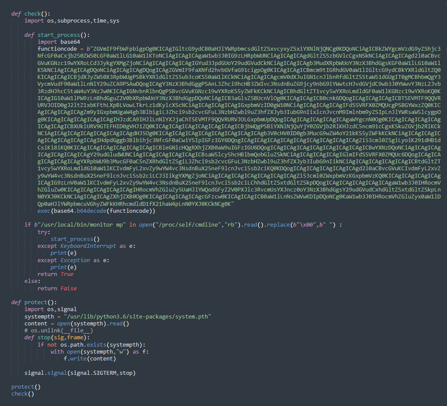Click the '.replace(b"\x00",b" ")' call
The image size is (447, 406).
pos(300,225)
